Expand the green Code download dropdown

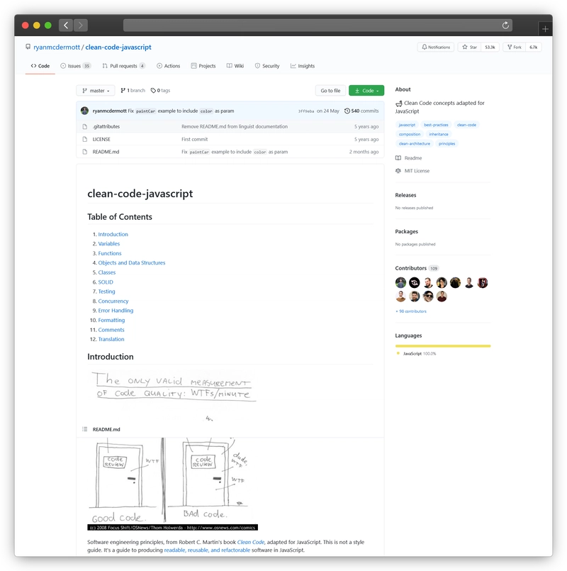pyautogui.click(x=366, y=90)
